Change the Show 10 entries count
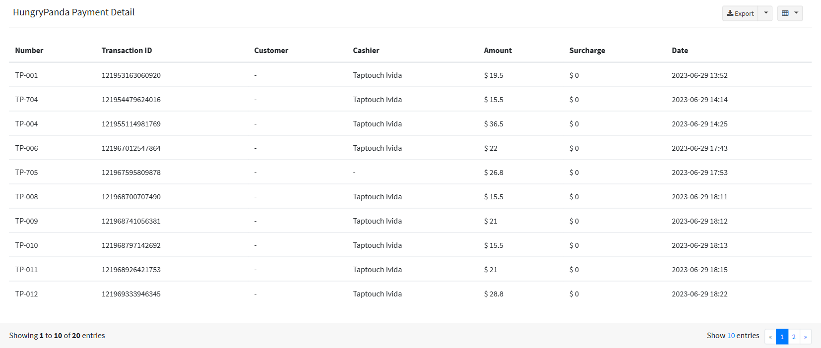This screenshot has height=348, width=821. pos(731,336)
